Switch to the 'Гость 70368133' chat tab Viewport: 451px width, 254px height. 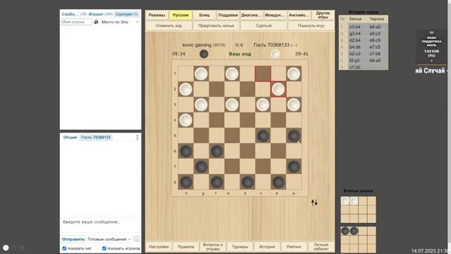point(96,138)
